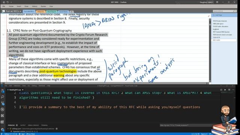This screenshot has height=135, width=240.
Task: Click the Python interpreter in status bar
Action: point(11,134)
